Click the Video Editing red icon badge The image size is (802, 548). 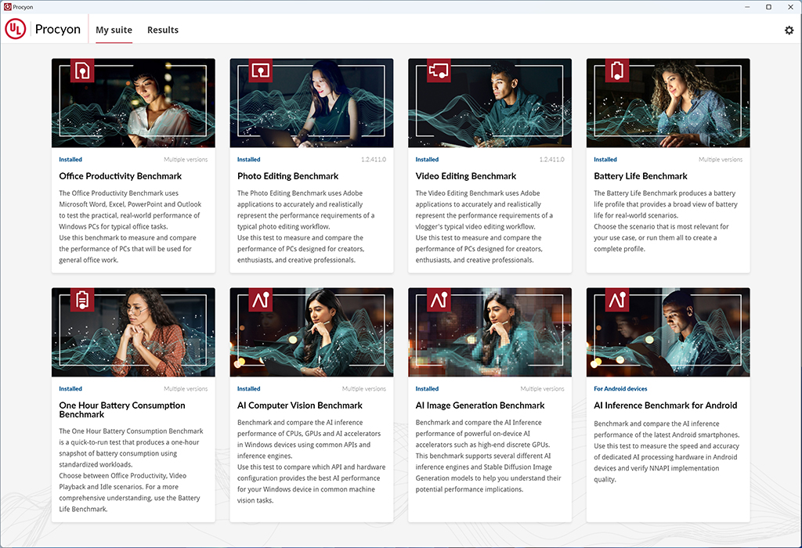tap(439, 70)
